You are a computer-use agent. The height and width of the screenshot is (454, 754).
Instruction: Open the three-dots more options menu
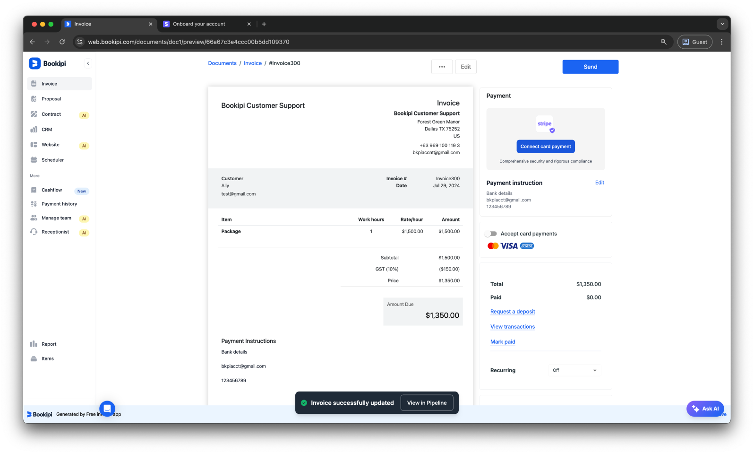click(442, 67)
